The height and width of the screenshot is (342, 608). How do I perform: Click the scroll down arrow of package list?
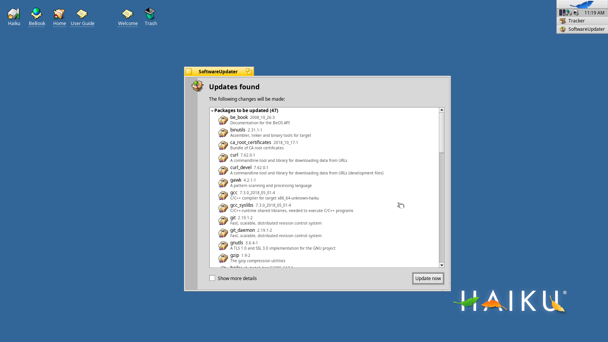pyautogui.click(x=442, y=265)
